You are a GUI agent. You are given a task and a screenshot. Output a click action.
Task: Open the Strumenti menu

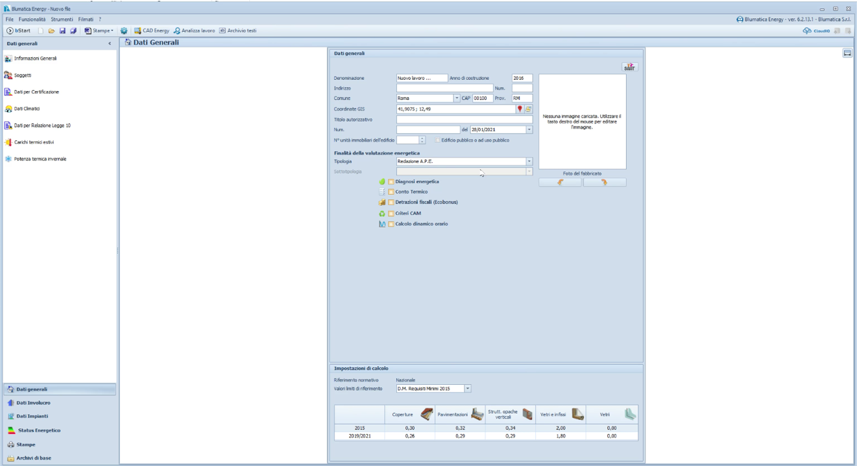[62, 19]
